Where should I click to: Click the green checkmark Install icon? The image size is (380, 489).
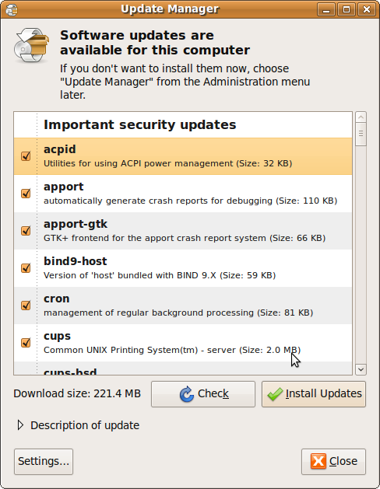coord(275,394)
